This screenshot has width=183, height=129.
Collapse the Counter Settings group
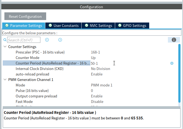pos(5,47)
